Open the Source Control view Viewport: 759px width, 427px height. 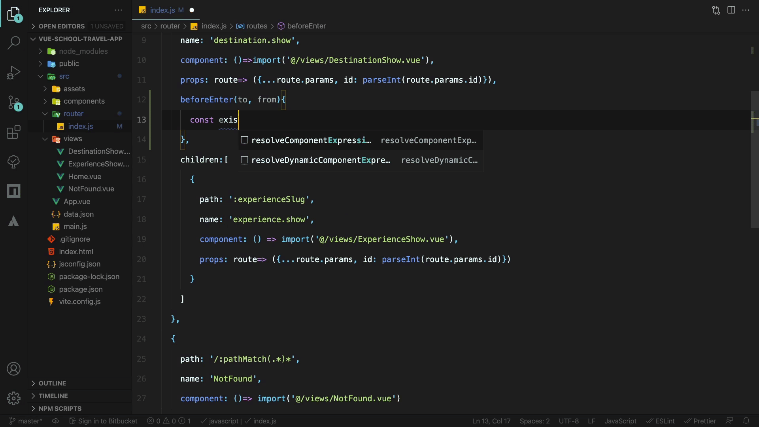tap(14, 102)
